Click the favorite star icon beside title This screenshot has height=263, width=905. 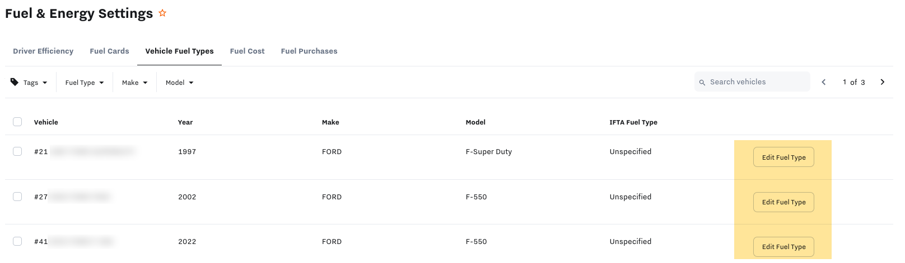(x=162, y=13)
